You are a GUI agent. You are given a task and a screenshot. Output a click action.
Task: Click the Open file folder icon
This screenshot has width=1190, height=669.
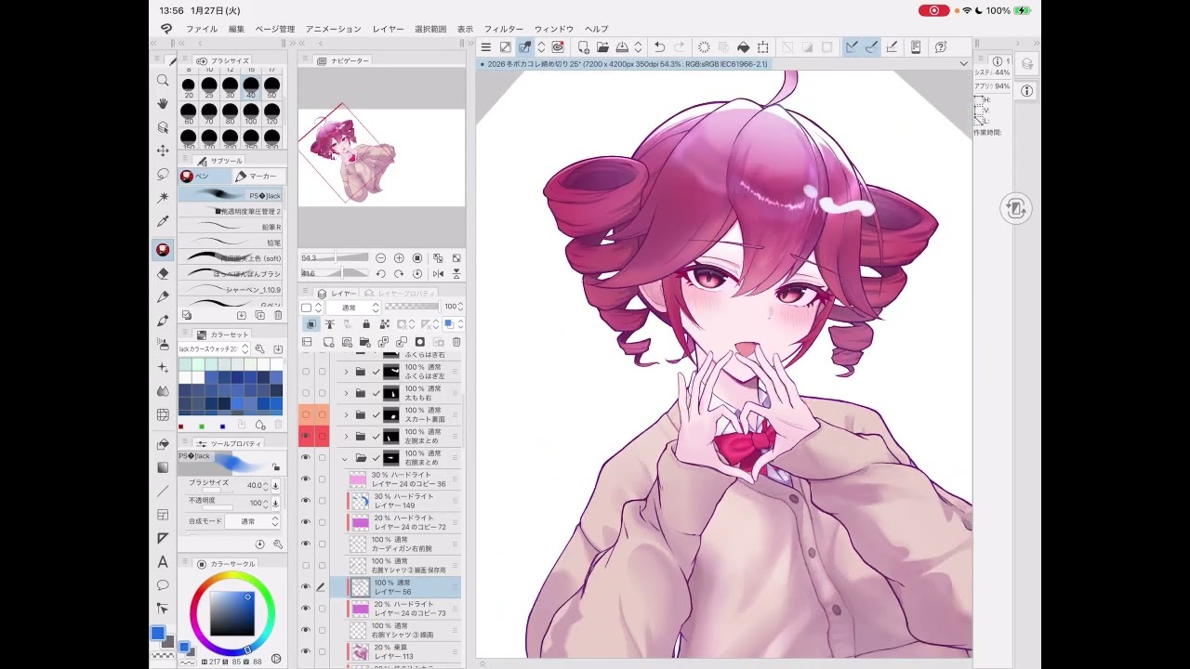[602, 47]
